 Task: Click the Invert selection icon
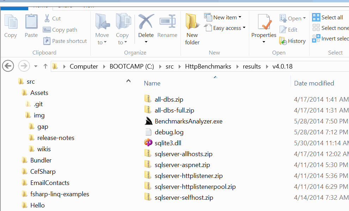click(316, 38)
